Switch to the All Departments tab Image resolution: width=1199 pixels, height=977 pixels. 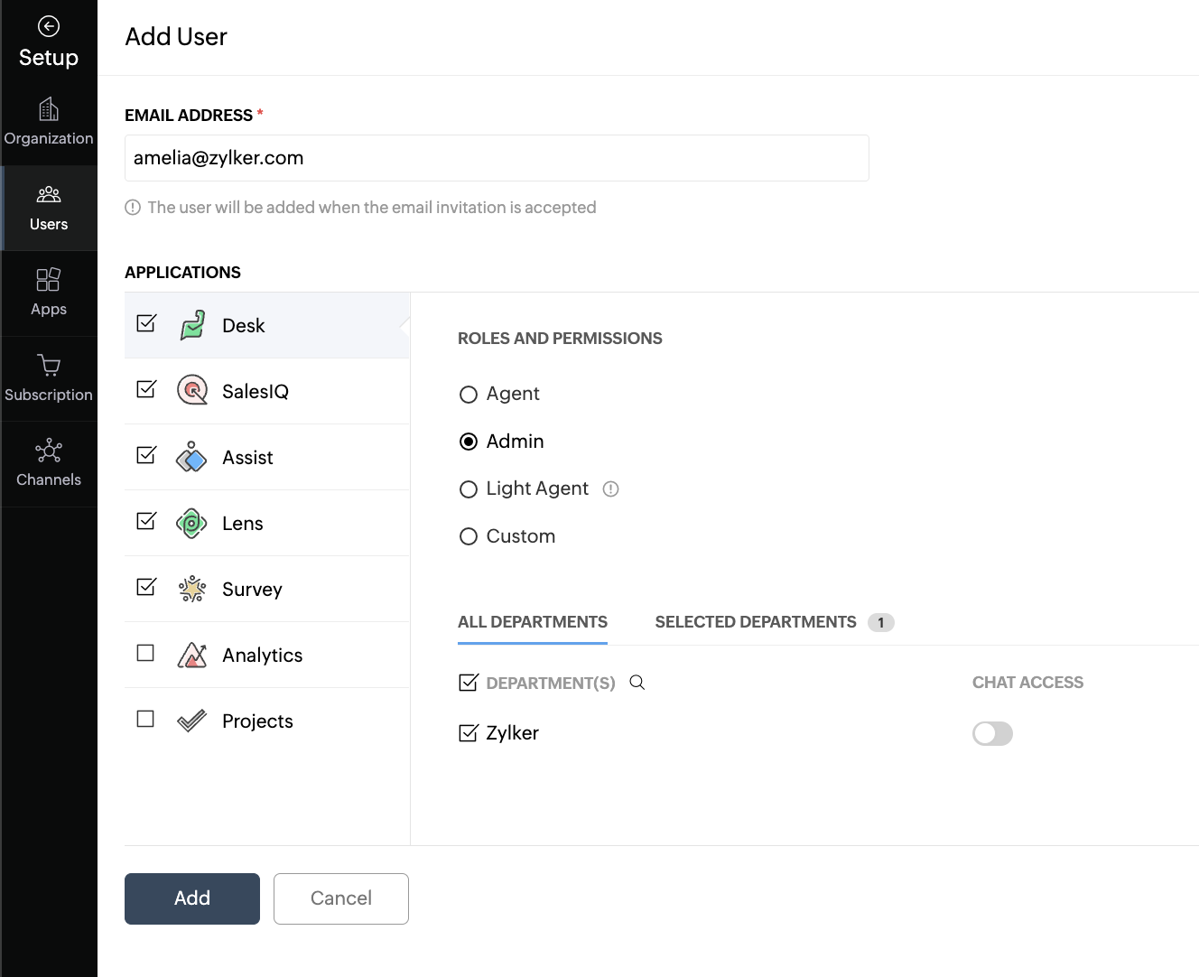click(x=533, y=622)
